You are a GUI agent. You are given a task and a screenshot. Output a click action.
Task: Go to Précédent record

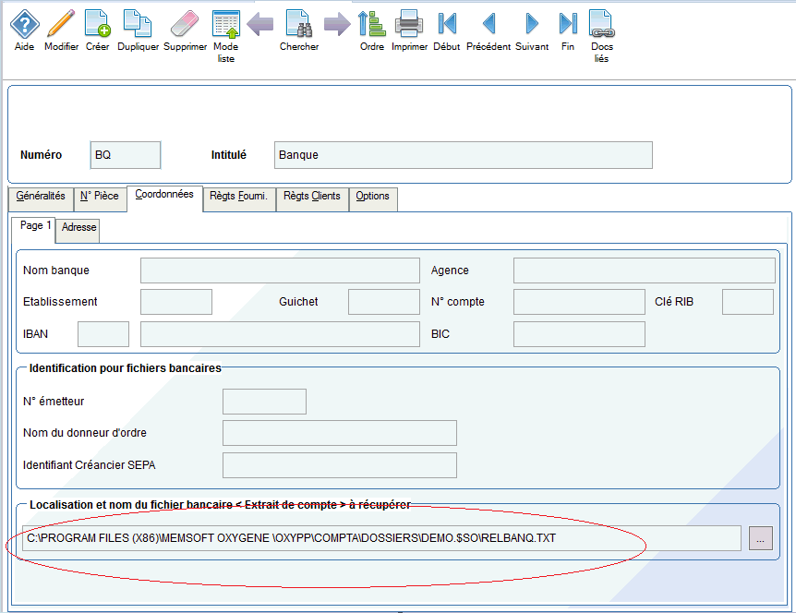488,23
